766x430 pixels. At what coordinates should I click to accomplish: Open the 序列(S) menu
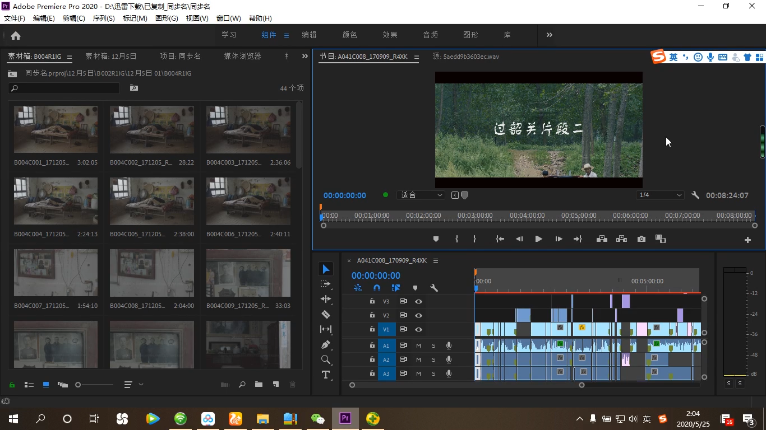[x=103, y=18]
